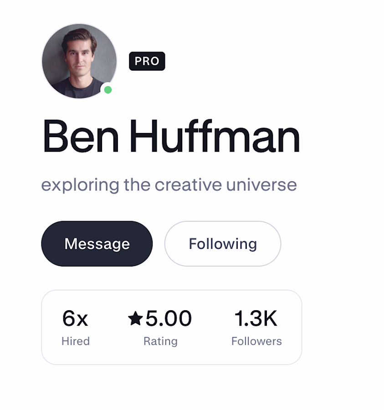Click stats card gap between Hired and Rating
Image resolution: width=384 pixels, height=410 pixels.
click(x=108, y=327)
